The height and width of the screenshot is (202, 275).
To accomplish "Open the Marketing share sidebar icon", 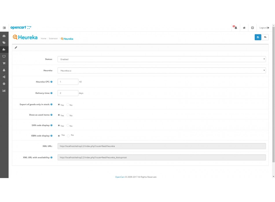I will point(4,77).
